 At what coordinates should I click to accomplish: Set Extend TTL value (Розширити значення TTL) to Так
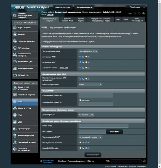click(80, 143)
